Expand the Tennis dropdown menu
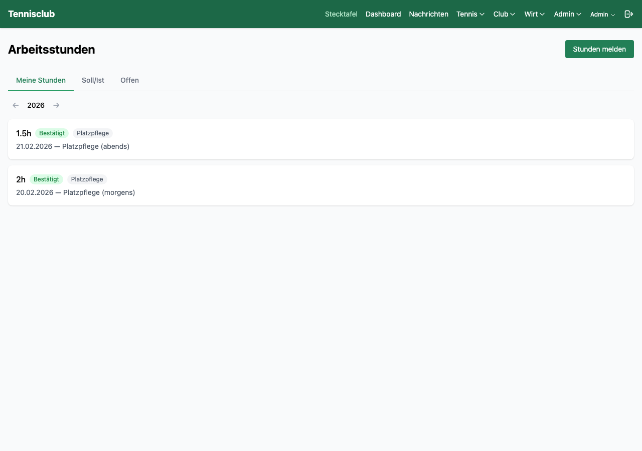642x451 pixels. pyautogui.click(x=470, y=14)
